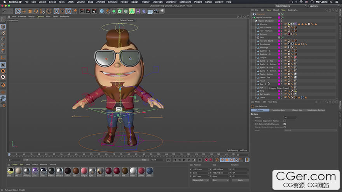Toggle Only Select Visible Elements checkbox
The width and height of the screenshot is (342, 192).
(x=284, y=124)
